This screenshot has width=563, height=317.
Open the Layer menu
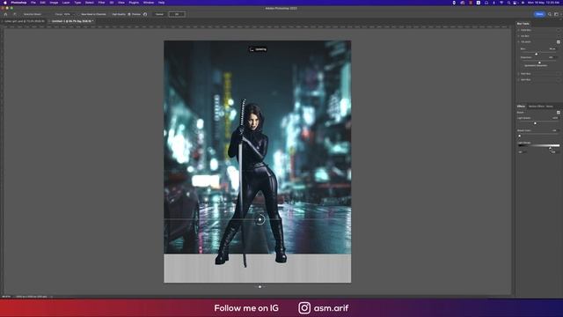click(x=66, y=3)
